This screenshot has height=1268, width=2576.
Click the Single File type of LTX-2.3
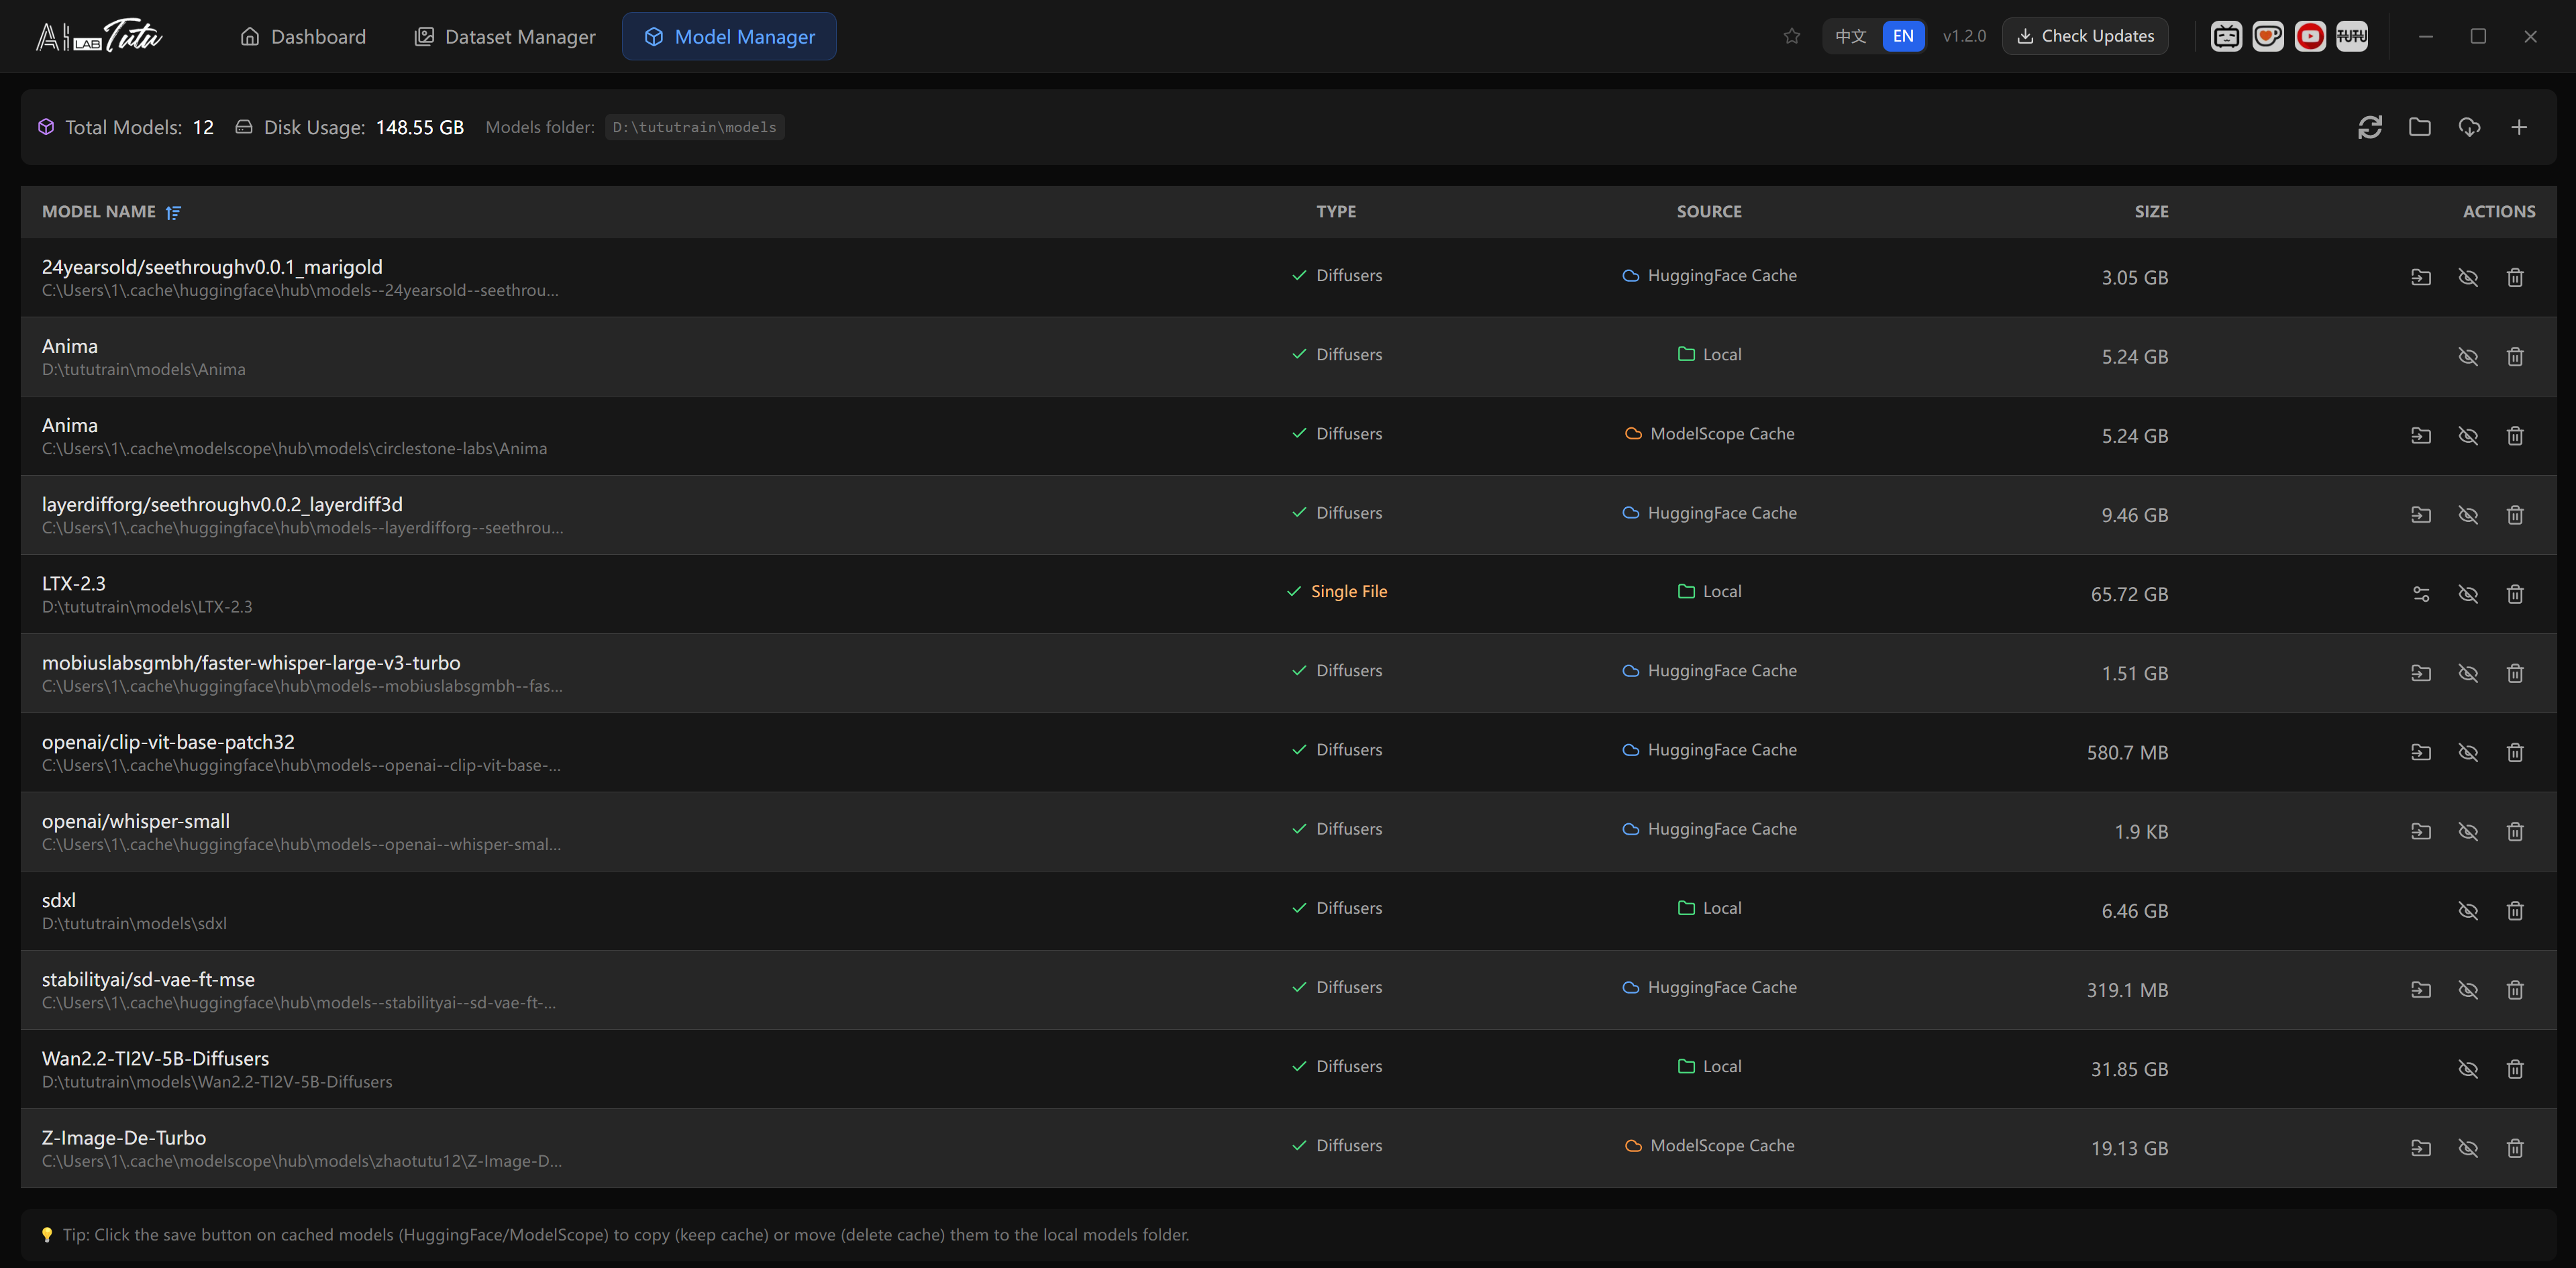1348,591
